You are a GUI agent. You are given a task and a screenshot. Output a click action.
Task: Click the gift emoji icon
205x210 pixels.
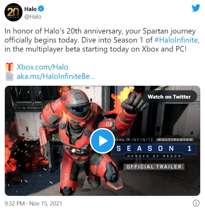coord(9,67)
